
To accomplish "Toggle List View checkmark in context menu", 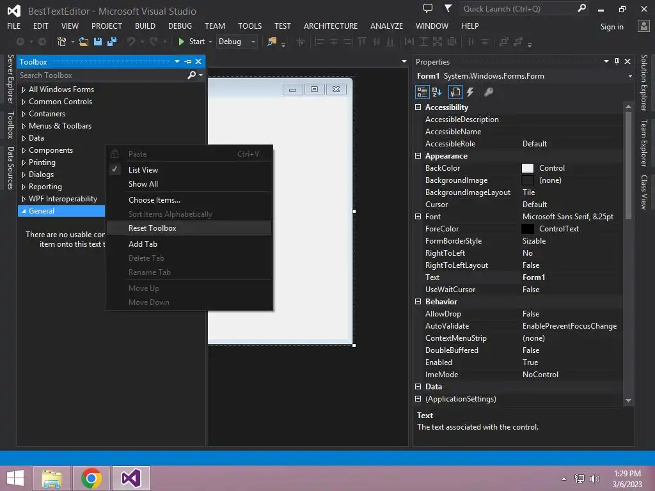I will [114, 169].
